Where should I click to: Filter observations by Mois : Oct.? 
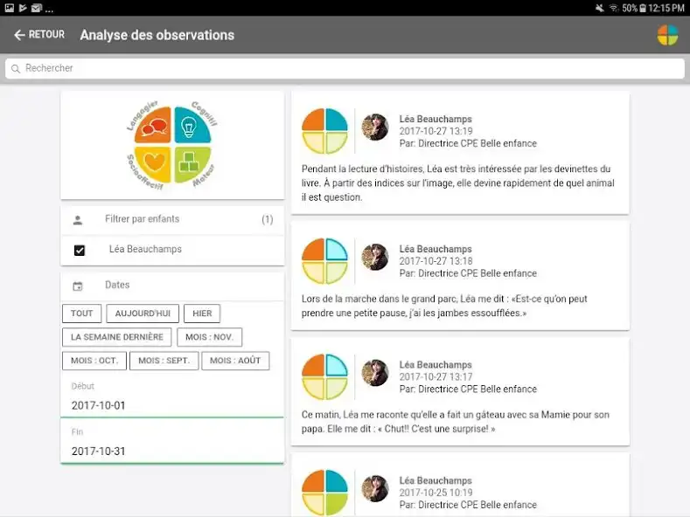pos(94,361)
